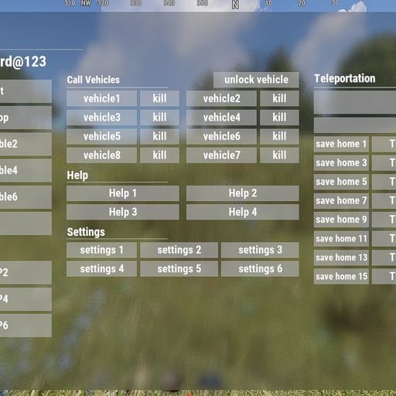The height and width of the screenshot is (396, 396).
Task: Call vehicle8
Action: click(101, 155)
